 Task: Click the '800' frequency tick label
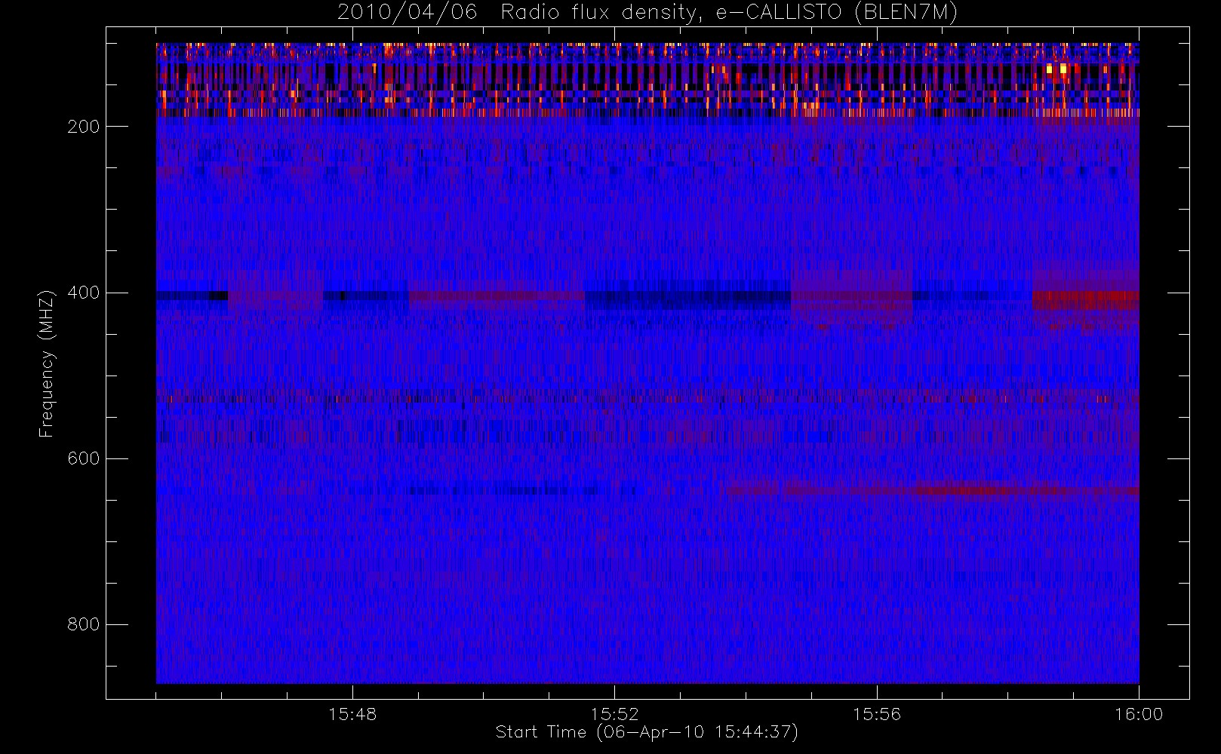pos(83,624)
